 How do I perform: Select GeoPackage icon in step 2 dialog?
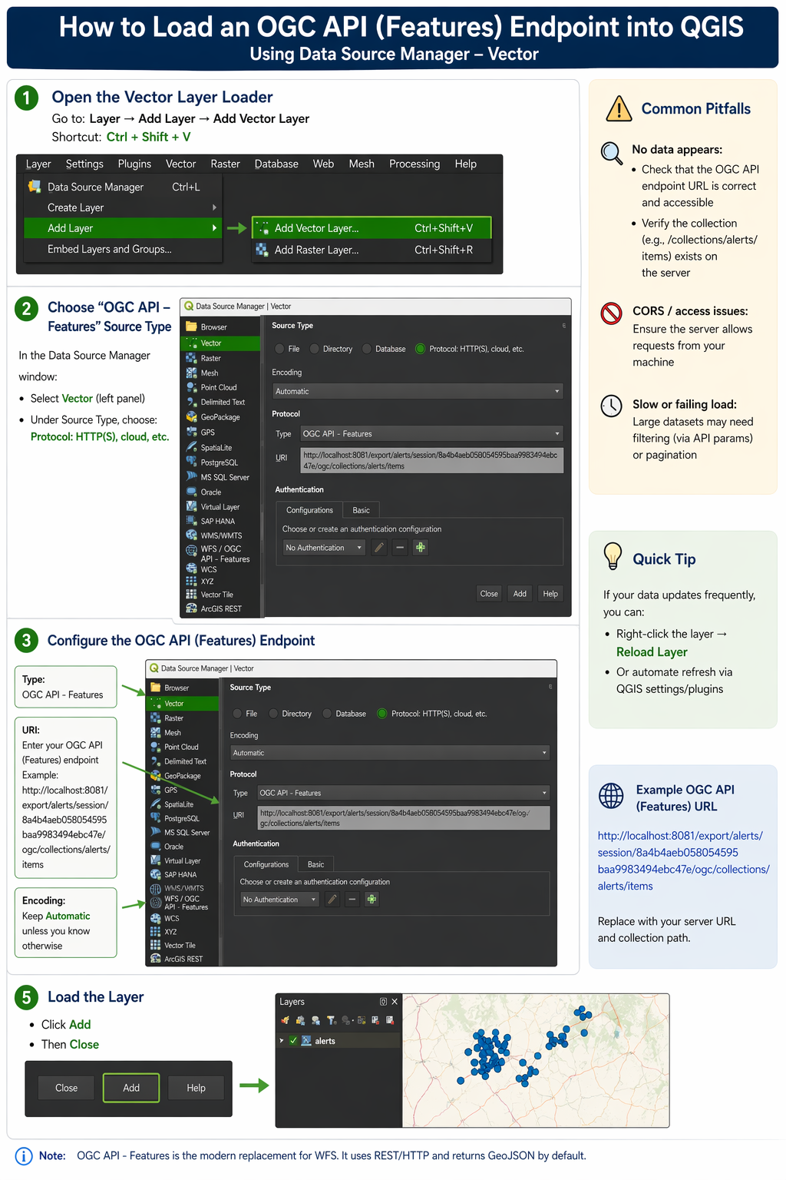click(x=192, y=417)
